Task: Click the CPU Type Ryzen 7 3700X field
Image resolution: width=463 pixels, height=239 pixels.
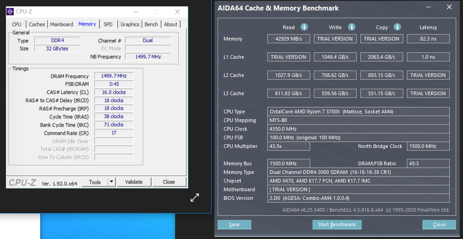Action: (x=359, y=112)
